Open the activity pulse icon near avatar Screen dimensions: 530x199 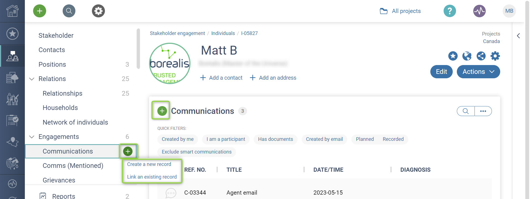click(x=479, y=11)
